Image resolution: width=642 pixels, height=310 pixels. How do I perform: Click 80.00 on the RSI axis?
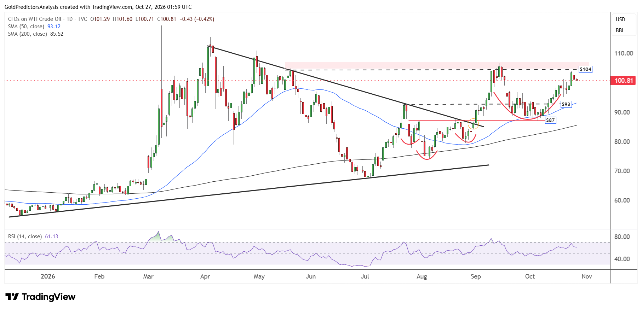622,237
